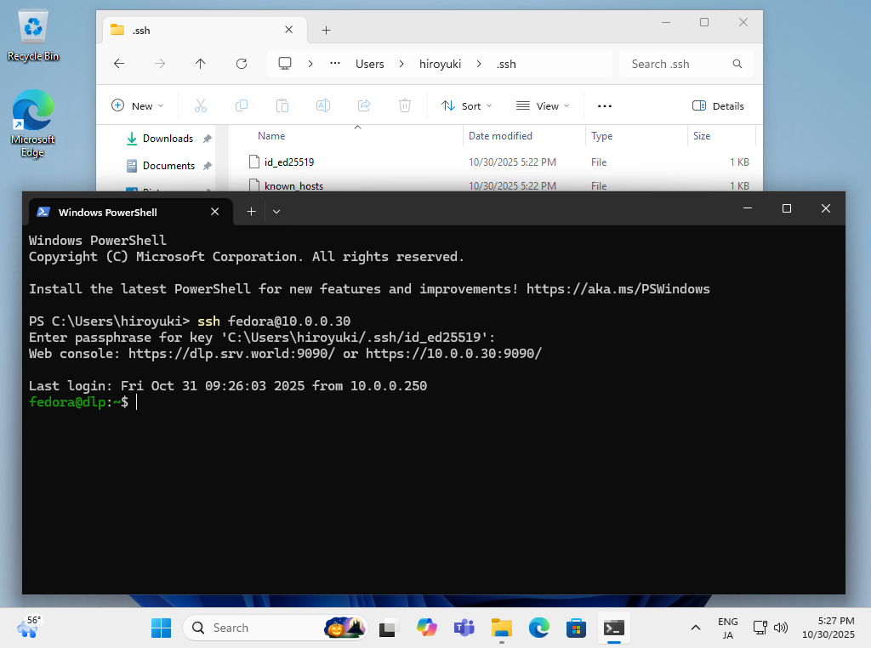871x648 pixels.
Task: Toggle the Details pane in Explorer
Action: [x=718, y=106]
